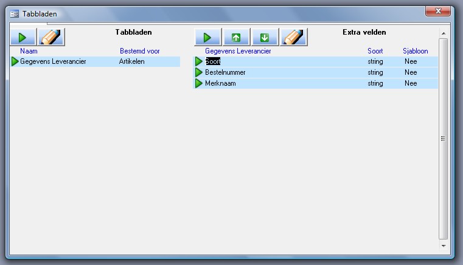Click the green play button in Extra velden

(x=207, y=37)
